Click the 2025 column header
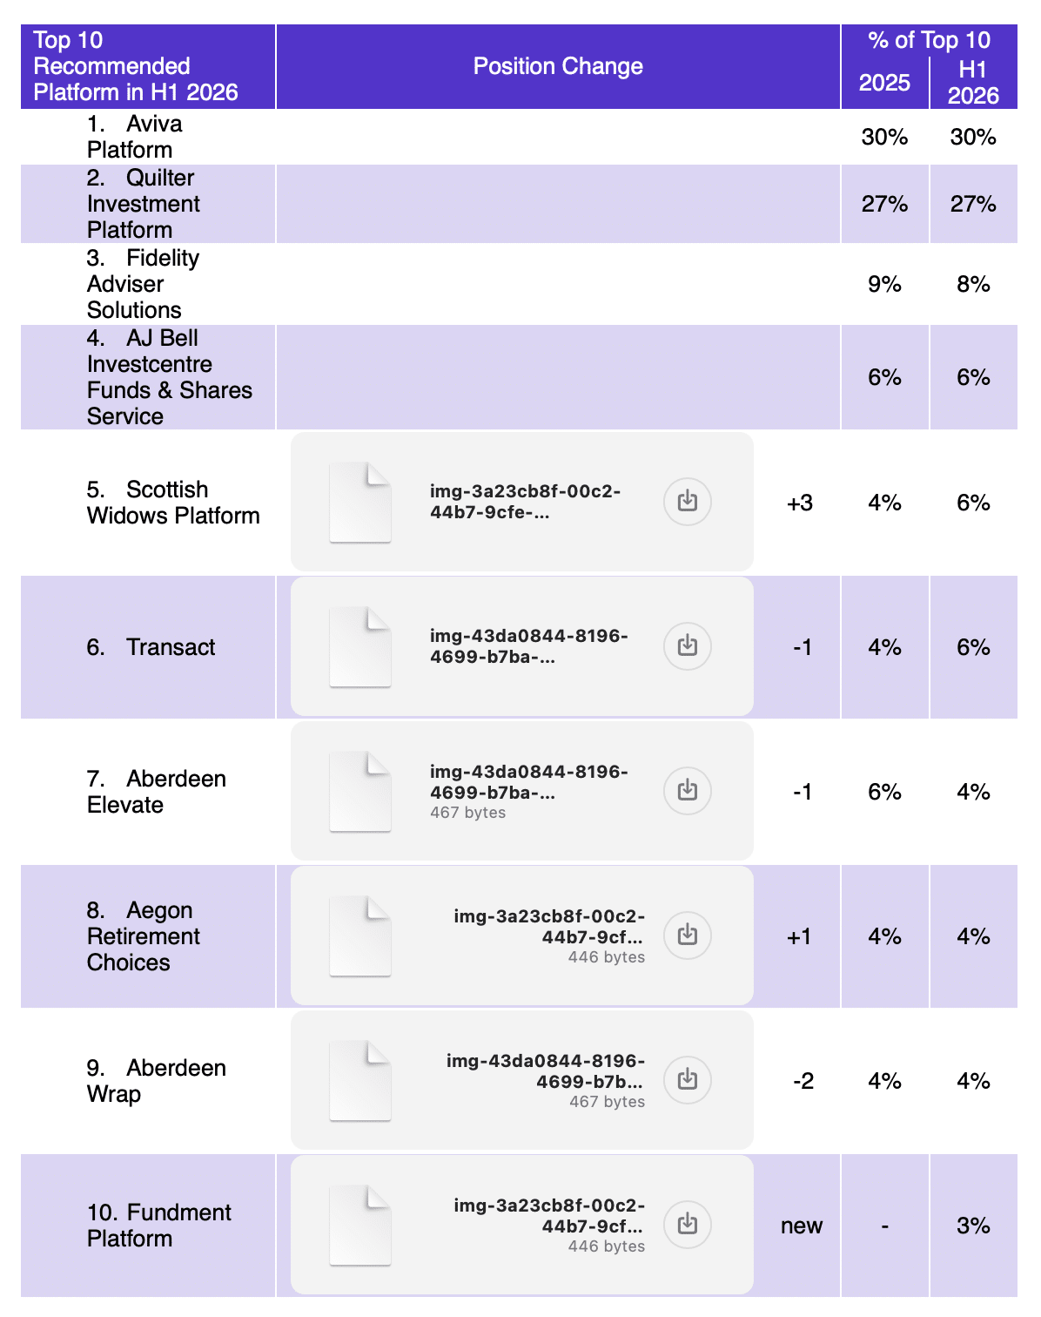The image size is (1041, 1317). tap(884, 83)
